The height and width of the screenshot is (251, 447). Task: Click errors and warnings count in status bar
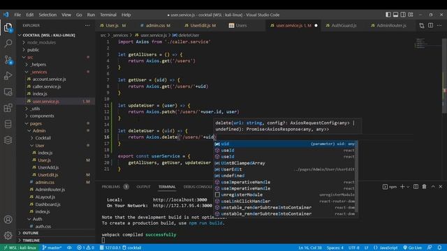[85, 248]
